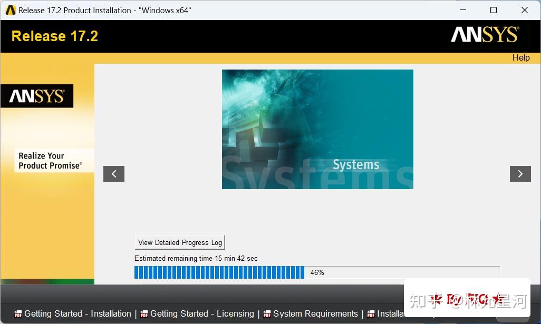The width and height of the screenshot is (541, 324).
Task: Click the ANSYS logo in the left sidebar
Action: pyautogui.click(x=37, y=96)
